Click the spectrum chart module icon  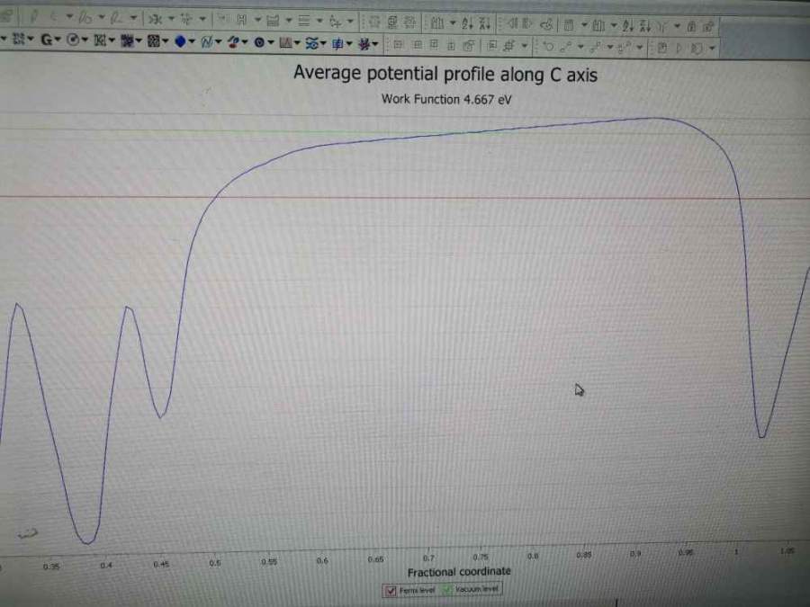coord(285,43)
